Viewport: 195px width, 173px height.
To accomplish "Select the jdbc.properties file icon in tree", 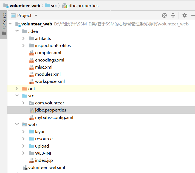I will (x=32, y=110).
